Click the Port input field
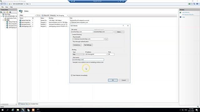 [111, 54]
